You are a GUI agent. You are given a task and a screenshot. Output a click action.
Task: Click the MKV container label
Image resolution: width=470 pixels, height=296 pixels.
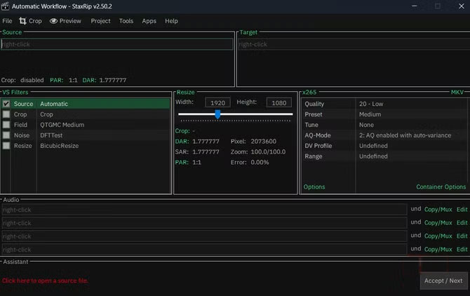tap(457, 93)
